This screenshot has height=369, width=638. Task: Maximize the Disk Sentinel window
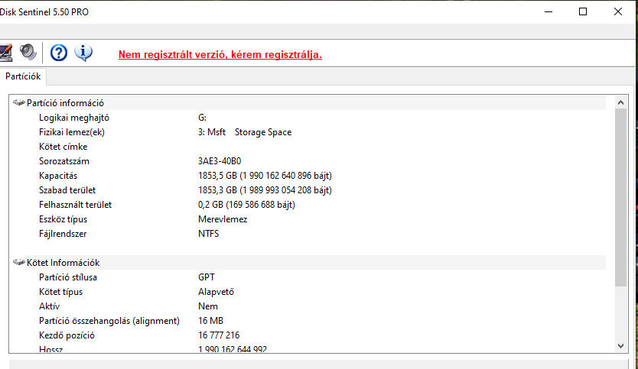pos(583,11)
